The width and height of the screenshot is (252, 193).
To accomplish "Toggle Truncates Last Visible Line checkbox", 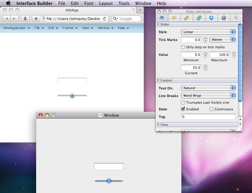I will click(x=183, y=103).
